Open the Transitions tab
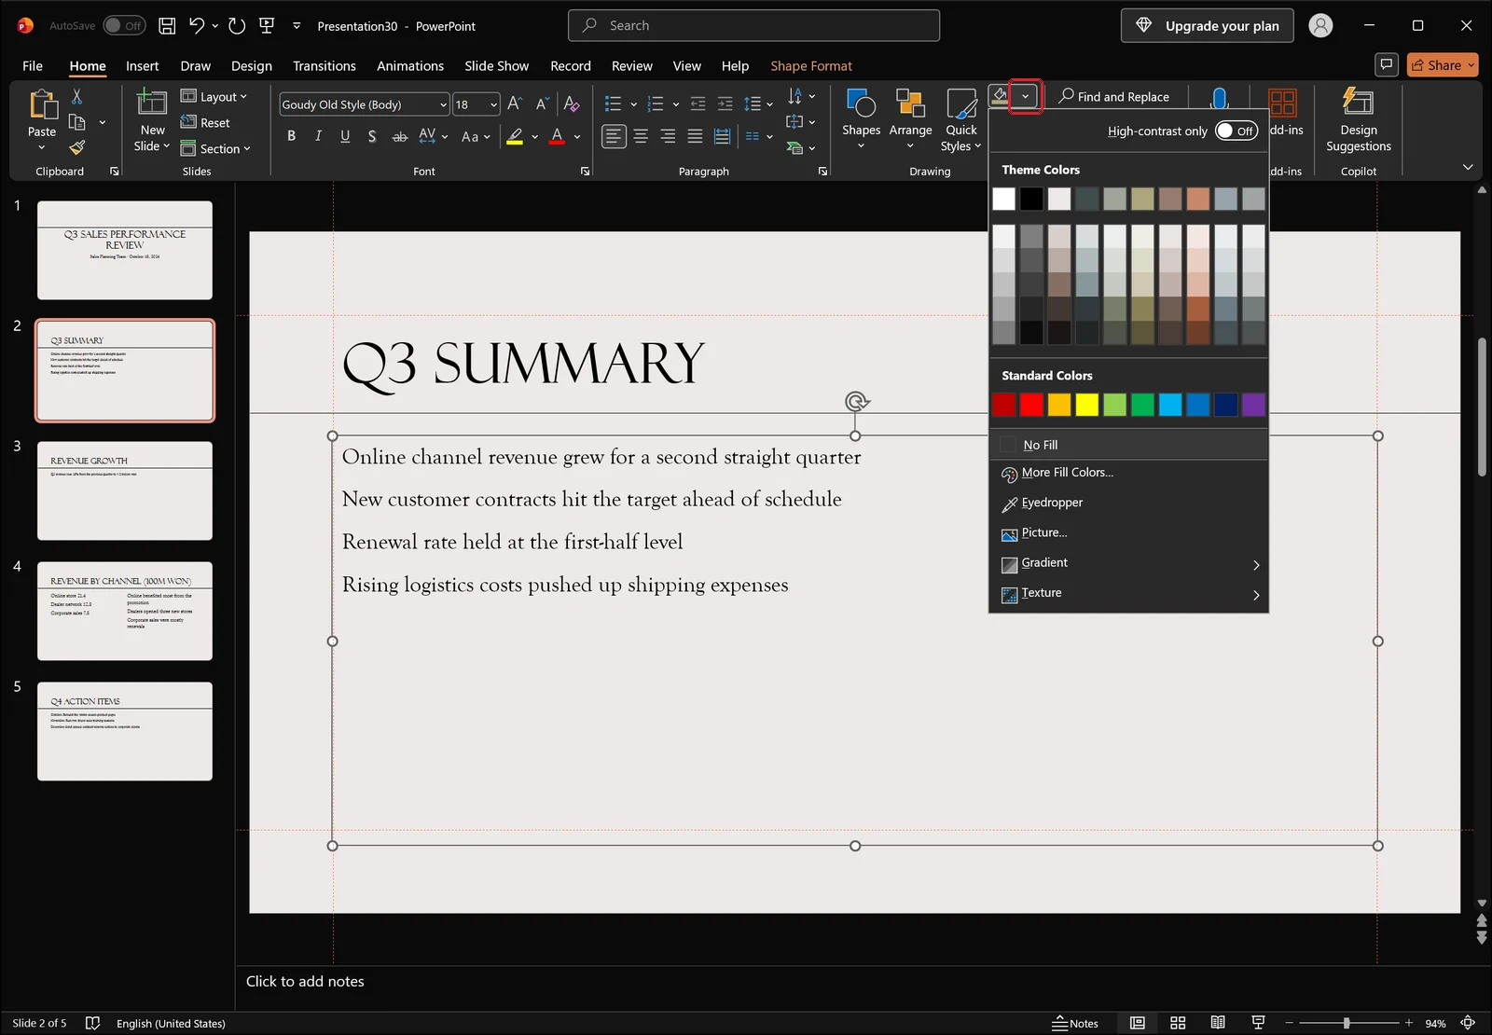 pyautogui.click(x=325, y=66)
